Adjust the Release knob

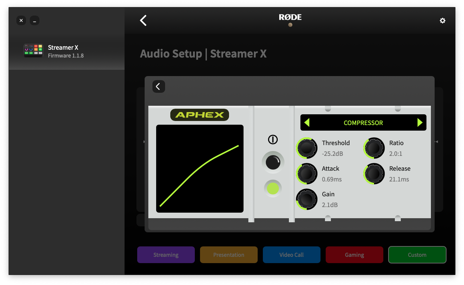(x=374, y=173)
